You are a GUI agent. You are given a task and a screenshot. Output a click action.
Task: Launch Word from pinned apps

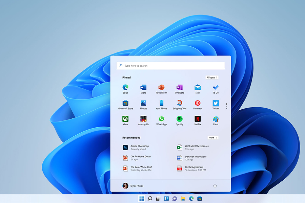143,88
